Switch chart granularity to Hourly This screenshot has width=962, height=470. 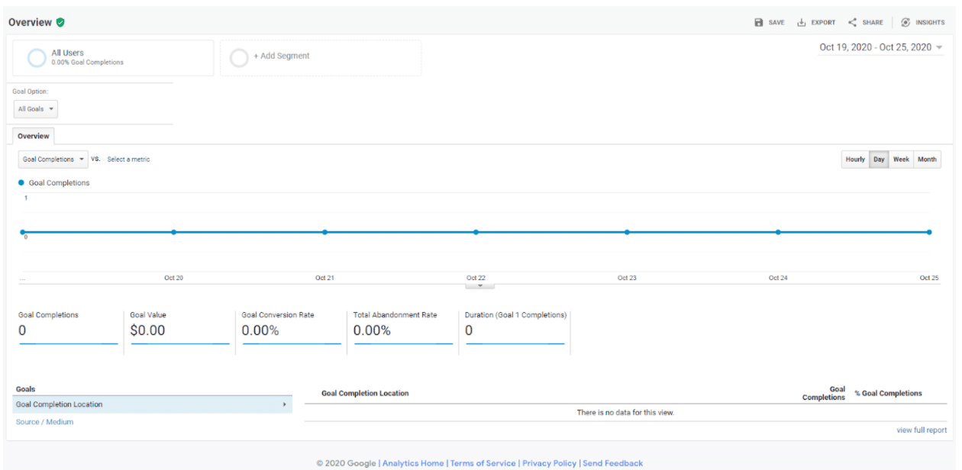[x=855, y=159]
